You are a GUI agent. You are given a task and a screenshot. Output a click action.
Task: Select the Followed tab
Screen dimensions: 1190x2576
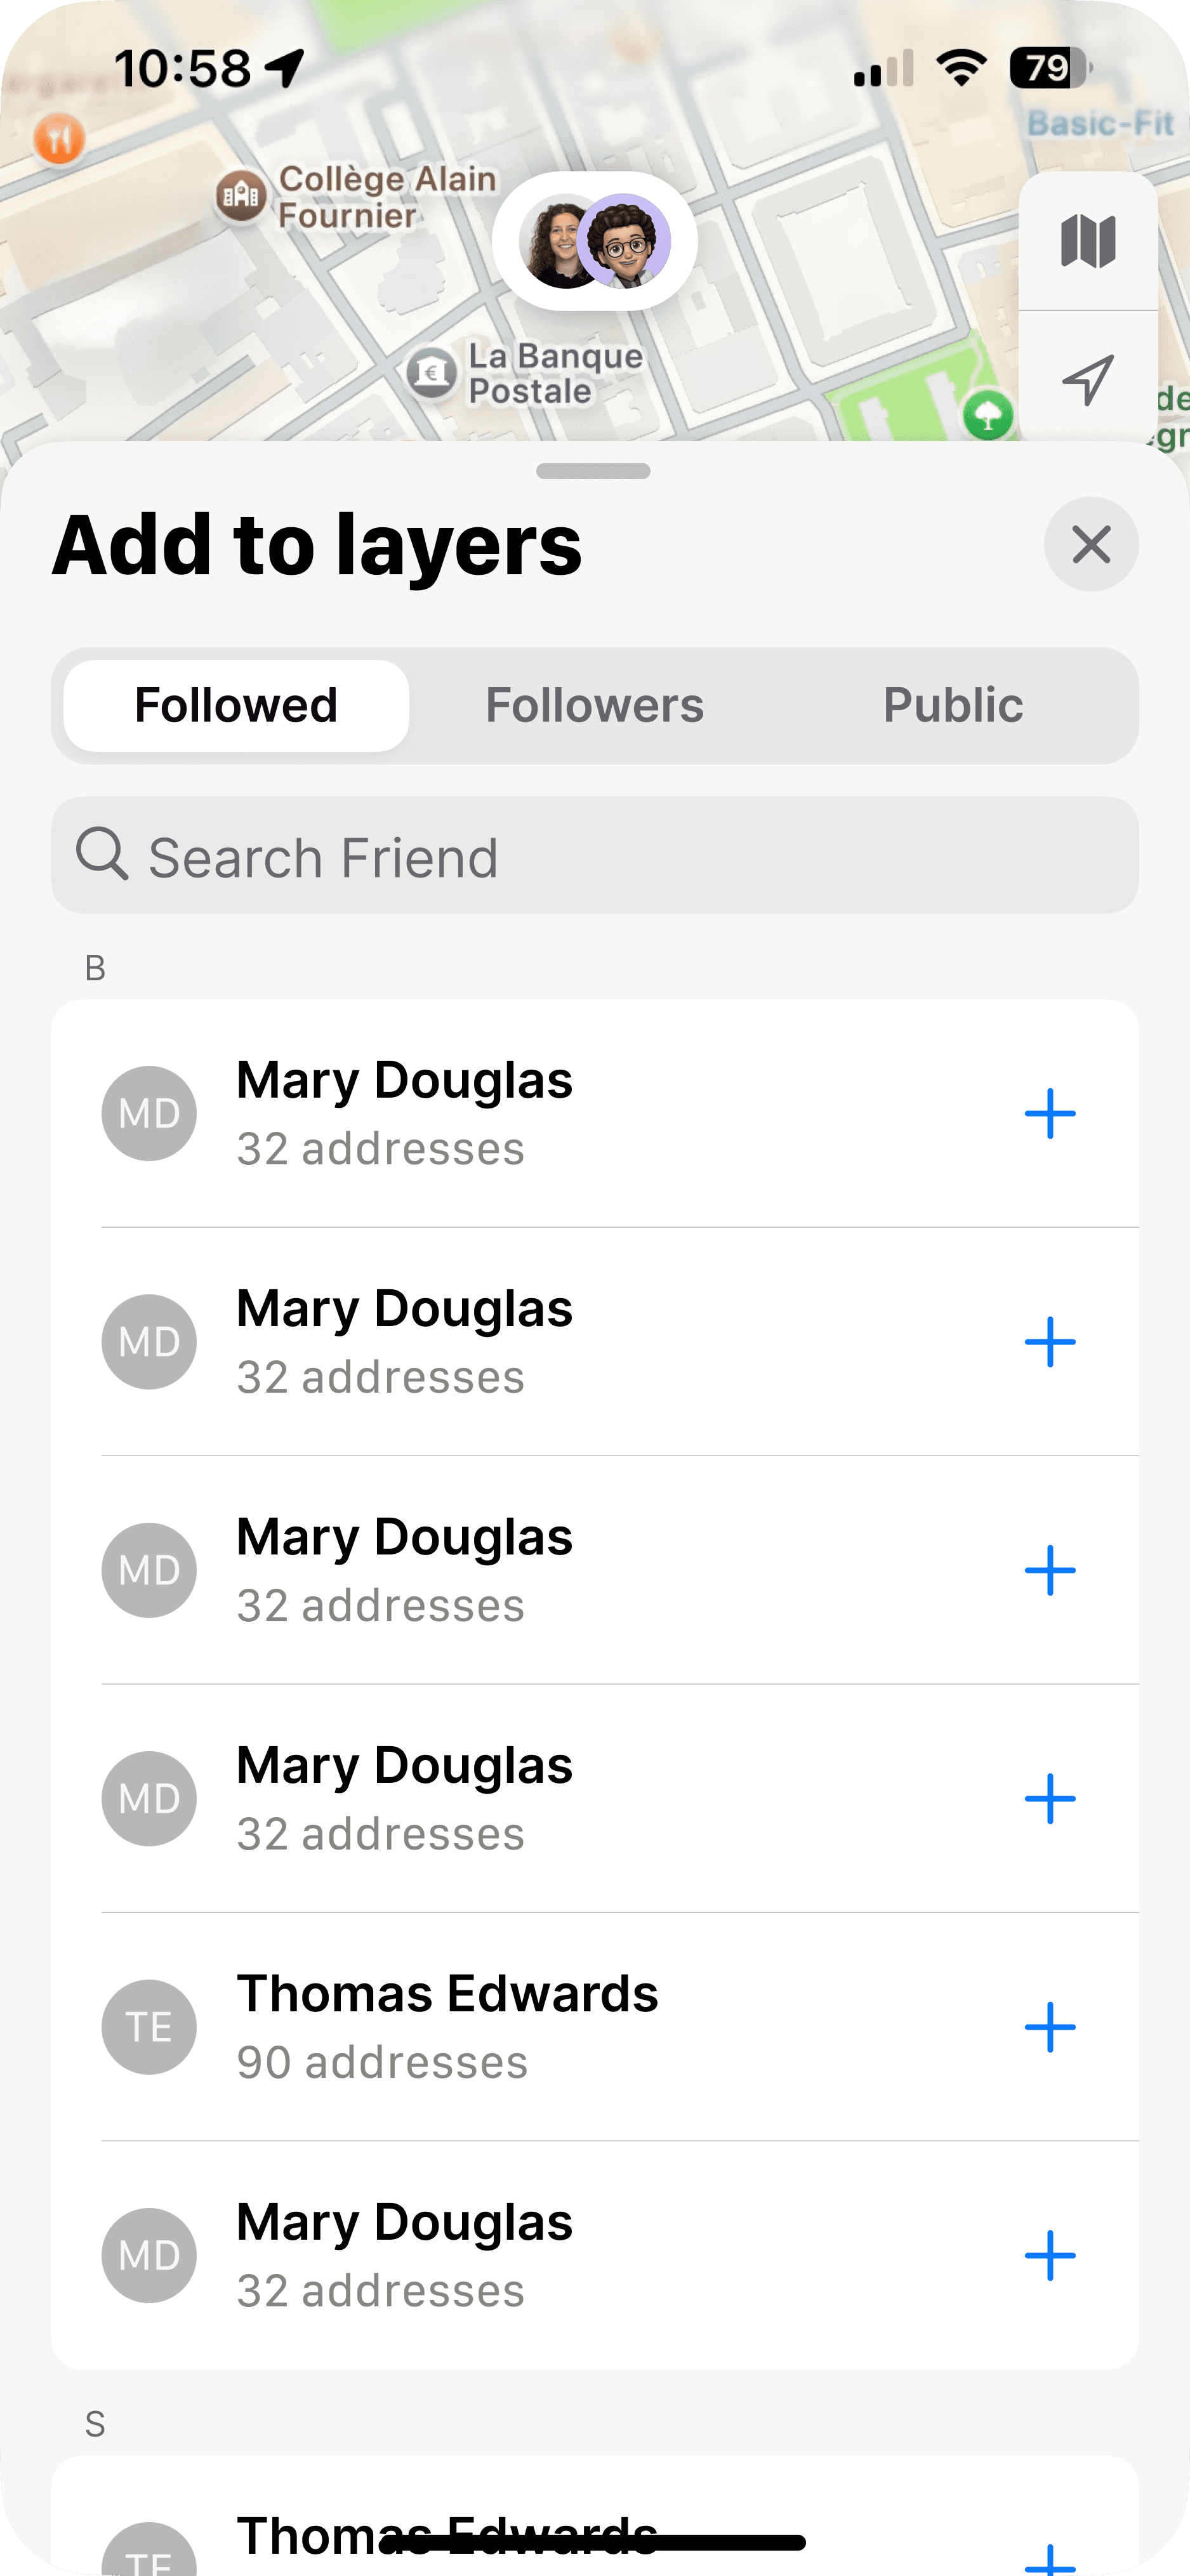(x=236, y=705)
